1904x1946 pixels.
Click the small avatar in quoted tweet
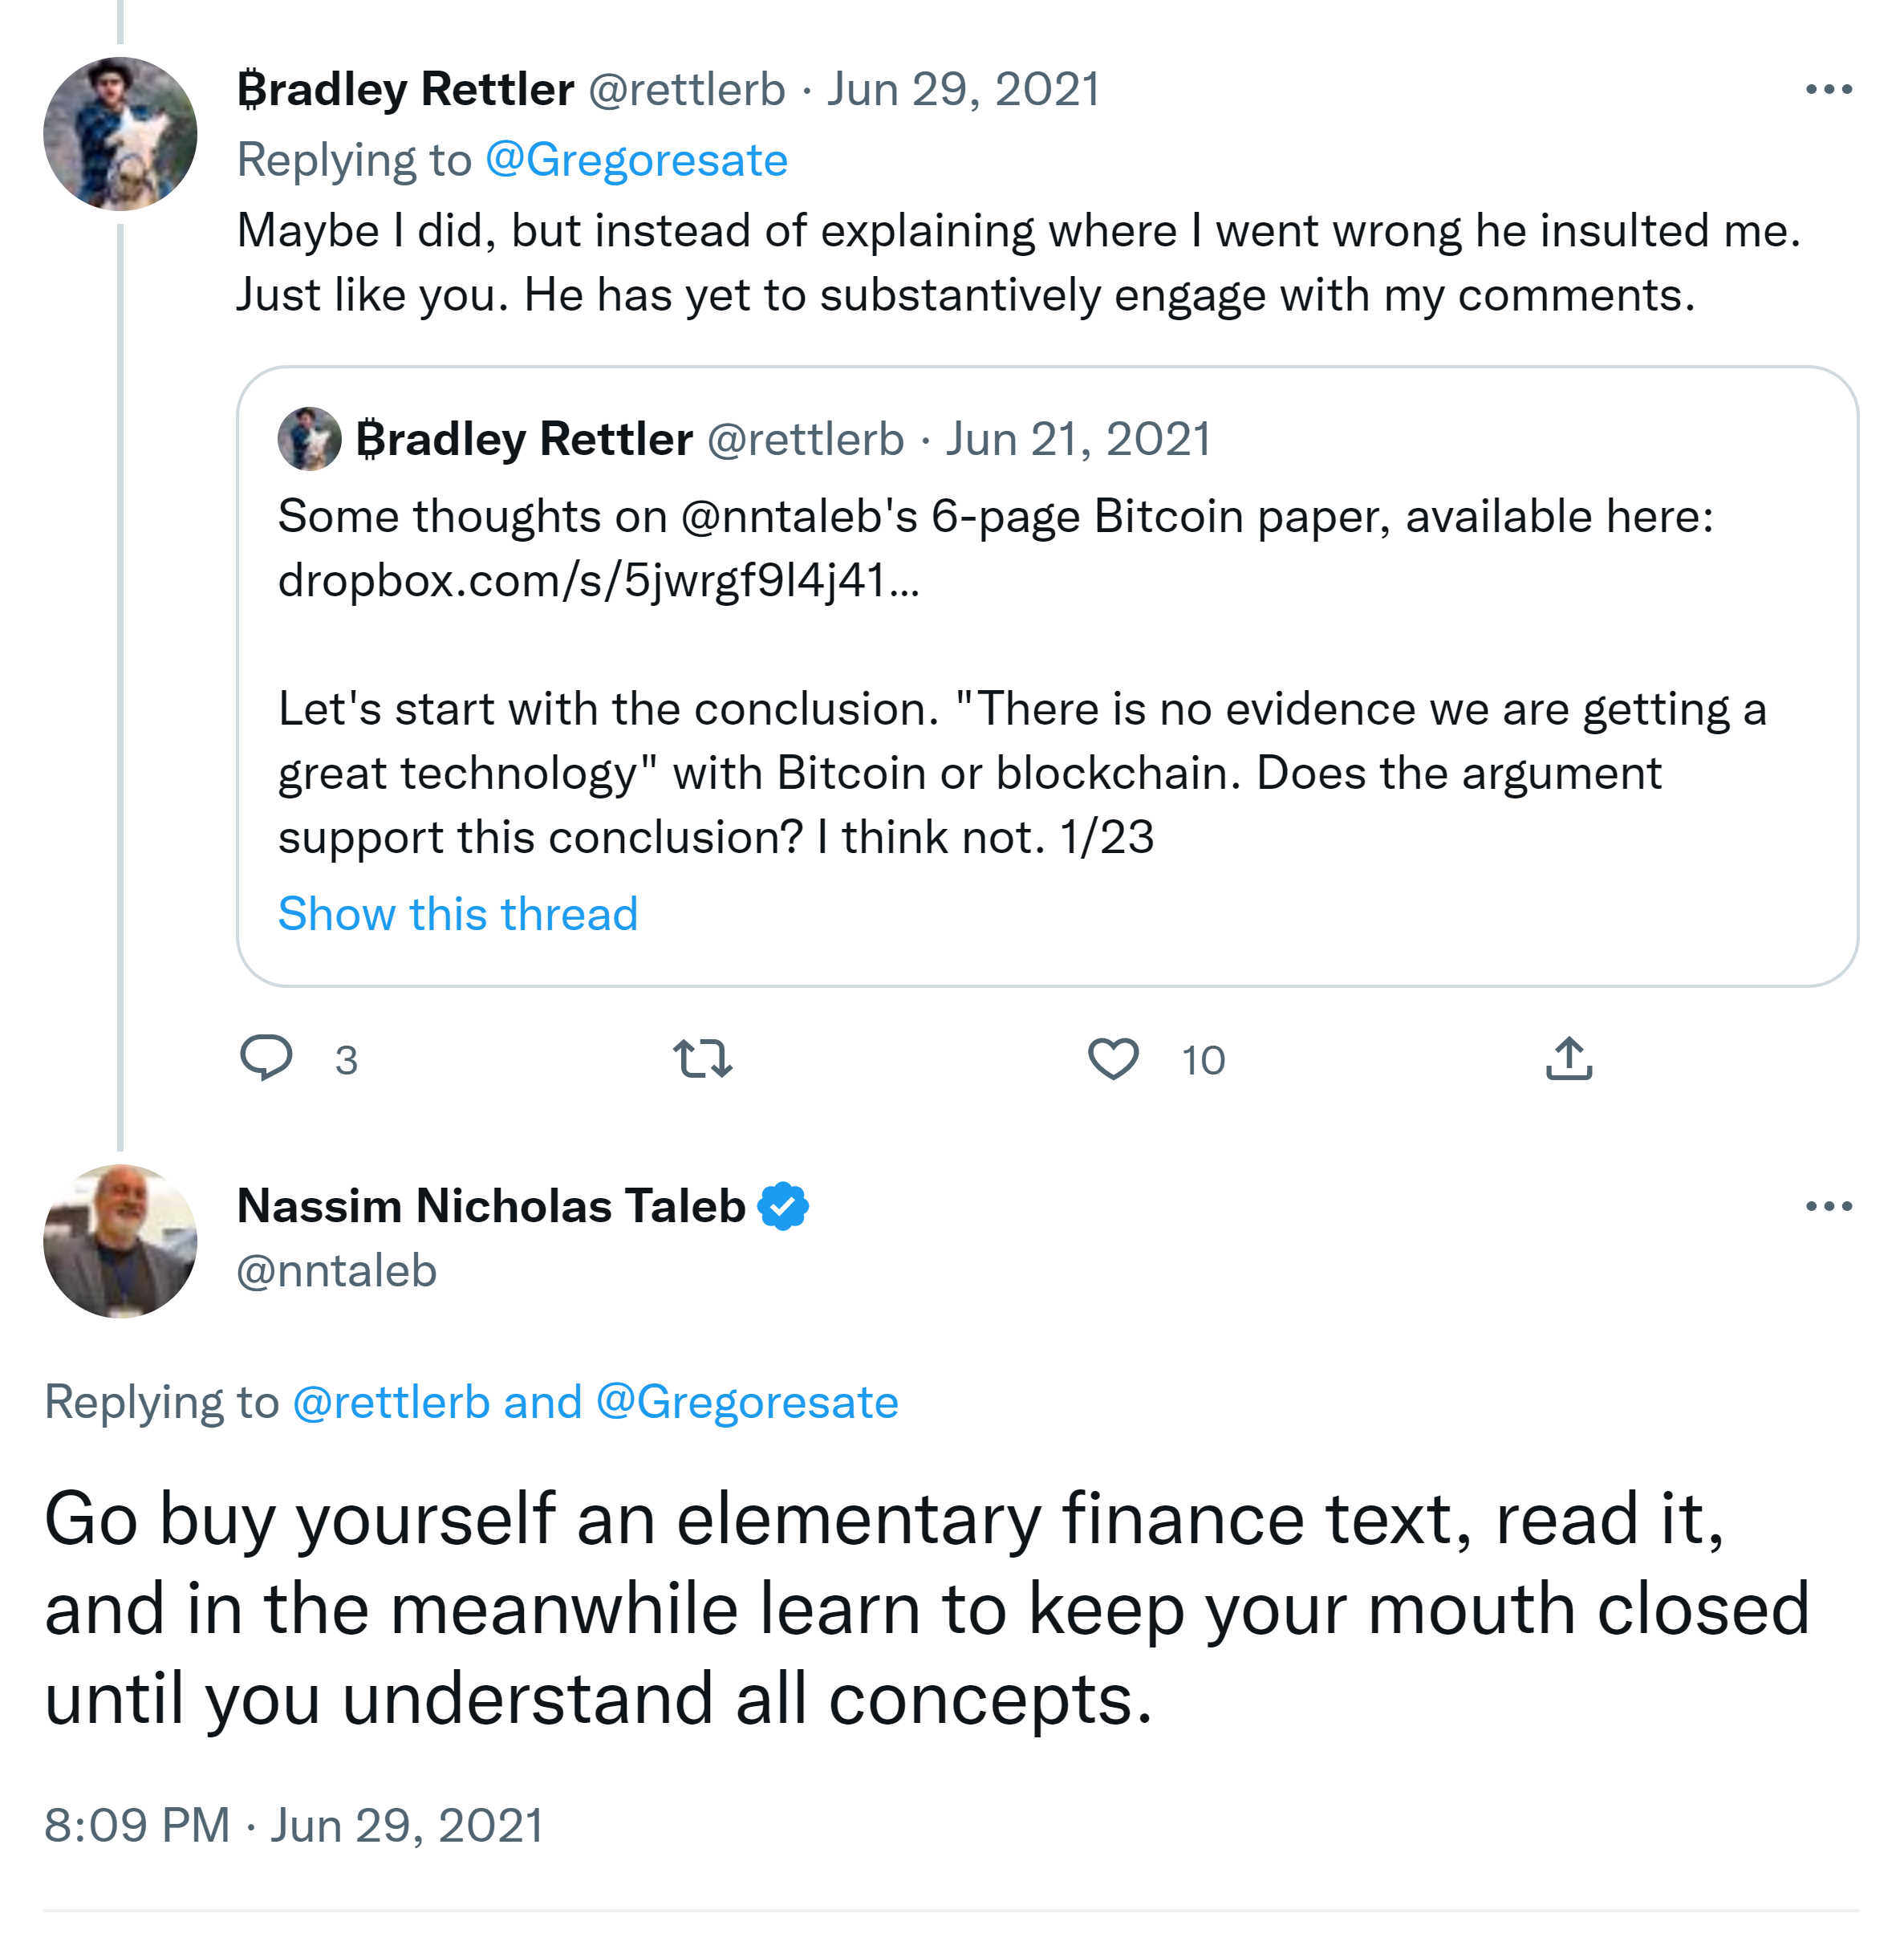coord(309,439)
